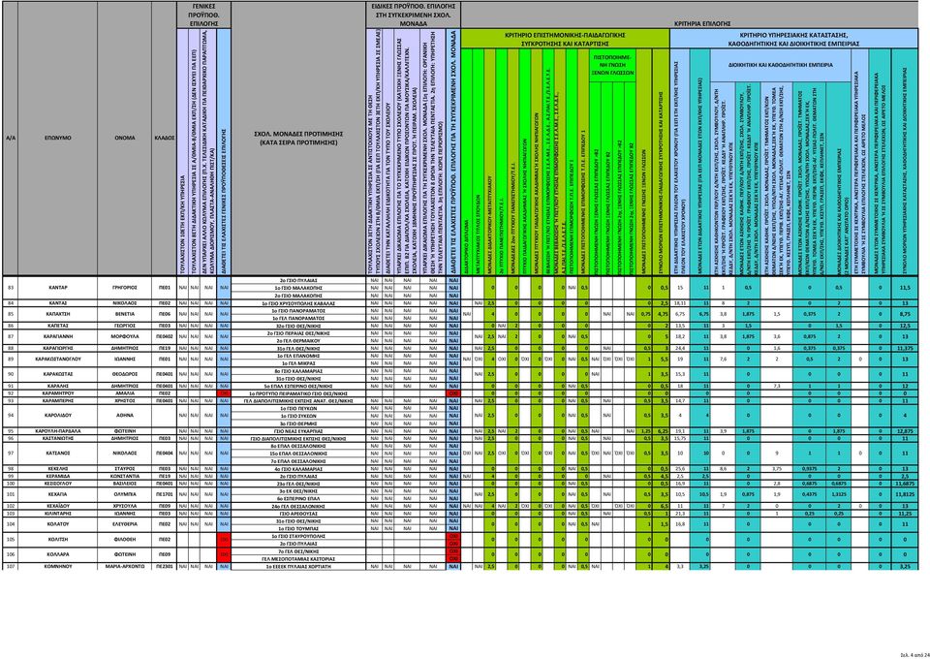Select school 1ο ΓΕΛ ΠΑΝΟΡΑΜΑΤΟΣ
Image resolution: width=930 pixels, height=659 pixels.
(297, 319)
